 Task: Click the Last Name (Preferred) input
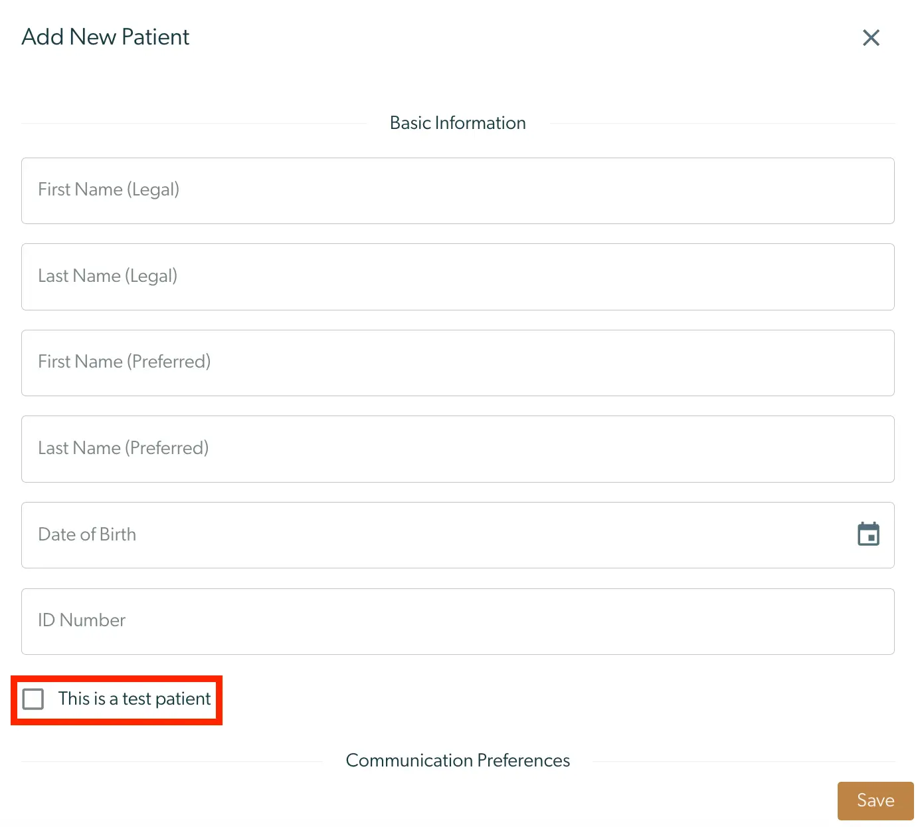[458, 449]
